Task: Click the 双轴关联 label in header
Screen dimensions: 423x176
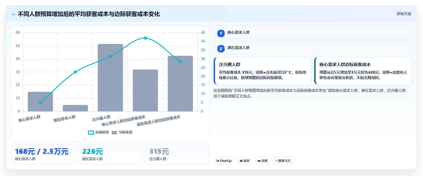Action: tap(404, 14)
